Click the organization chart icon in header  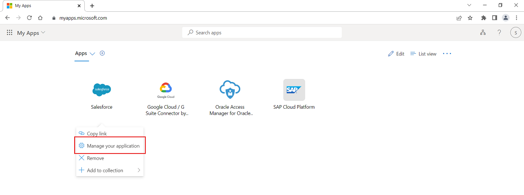click(x=483, y=33)
